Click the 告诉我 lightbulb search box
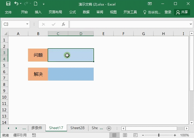This screenshot has height=138, width=194. pos(152,12)
